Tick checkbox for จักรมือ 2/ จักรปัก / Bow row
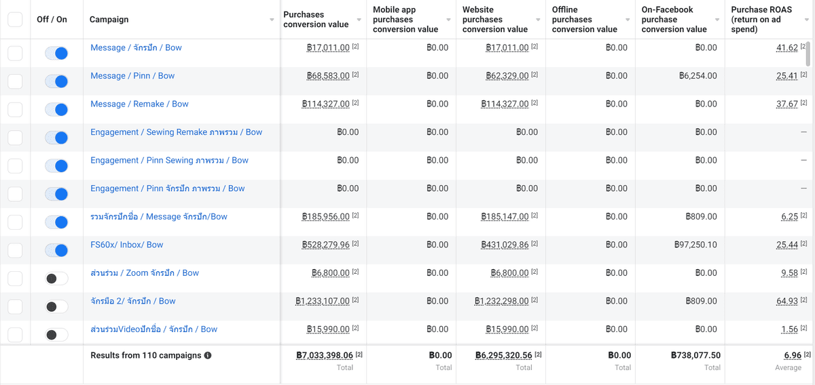This screenshot has width=815, height=385. [x=15, y=306]
